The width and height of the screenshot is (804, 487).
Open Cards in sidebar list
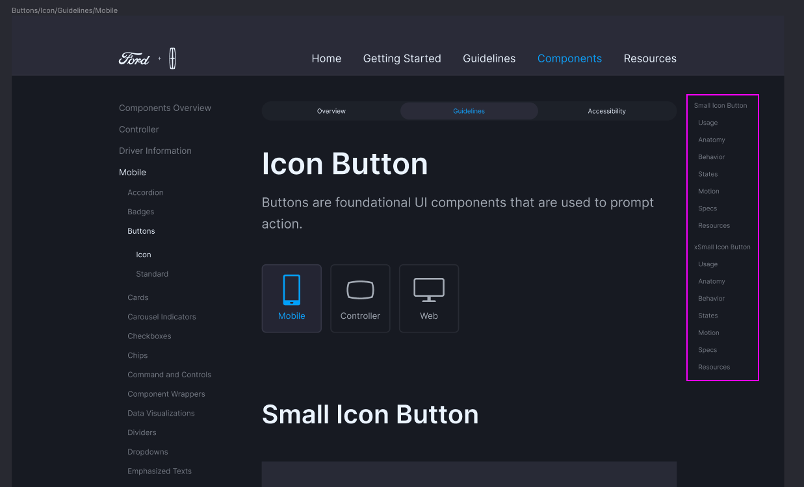point(138,297)
